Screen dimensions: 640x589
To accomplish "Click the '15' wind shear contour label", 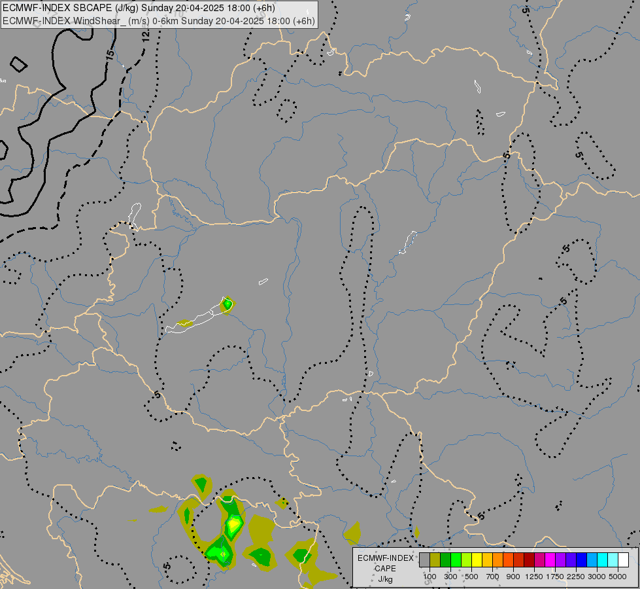I will pos(110,55).
